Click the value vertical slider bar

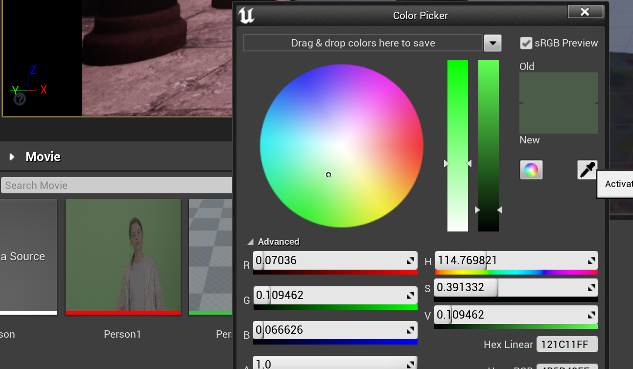(489, 146)
